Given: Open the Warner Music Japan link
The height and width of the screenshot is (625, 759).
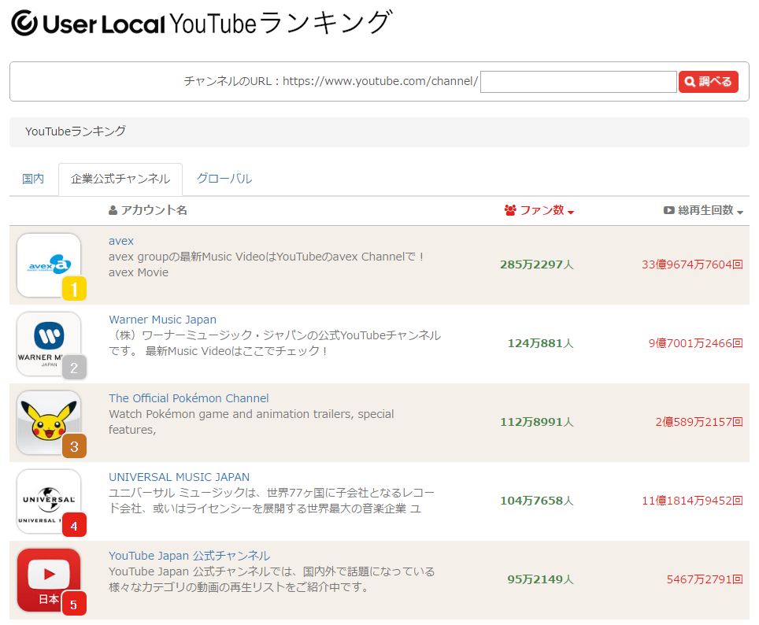Looking at the screenshot, I should (163, 320).
